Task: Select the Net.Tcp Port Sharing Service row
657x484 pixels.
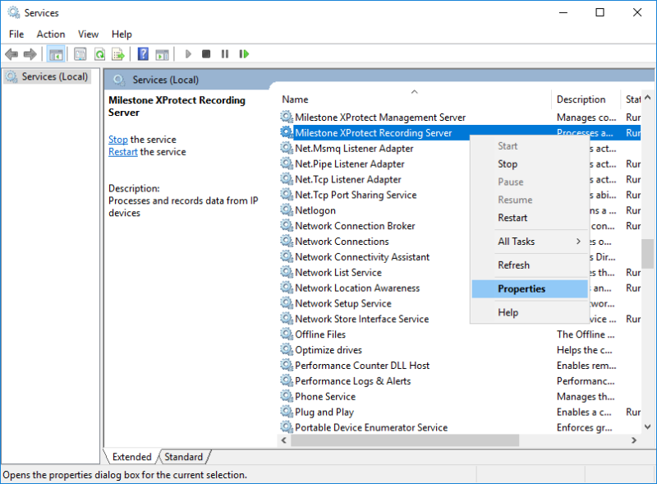Action: point(356,195)
